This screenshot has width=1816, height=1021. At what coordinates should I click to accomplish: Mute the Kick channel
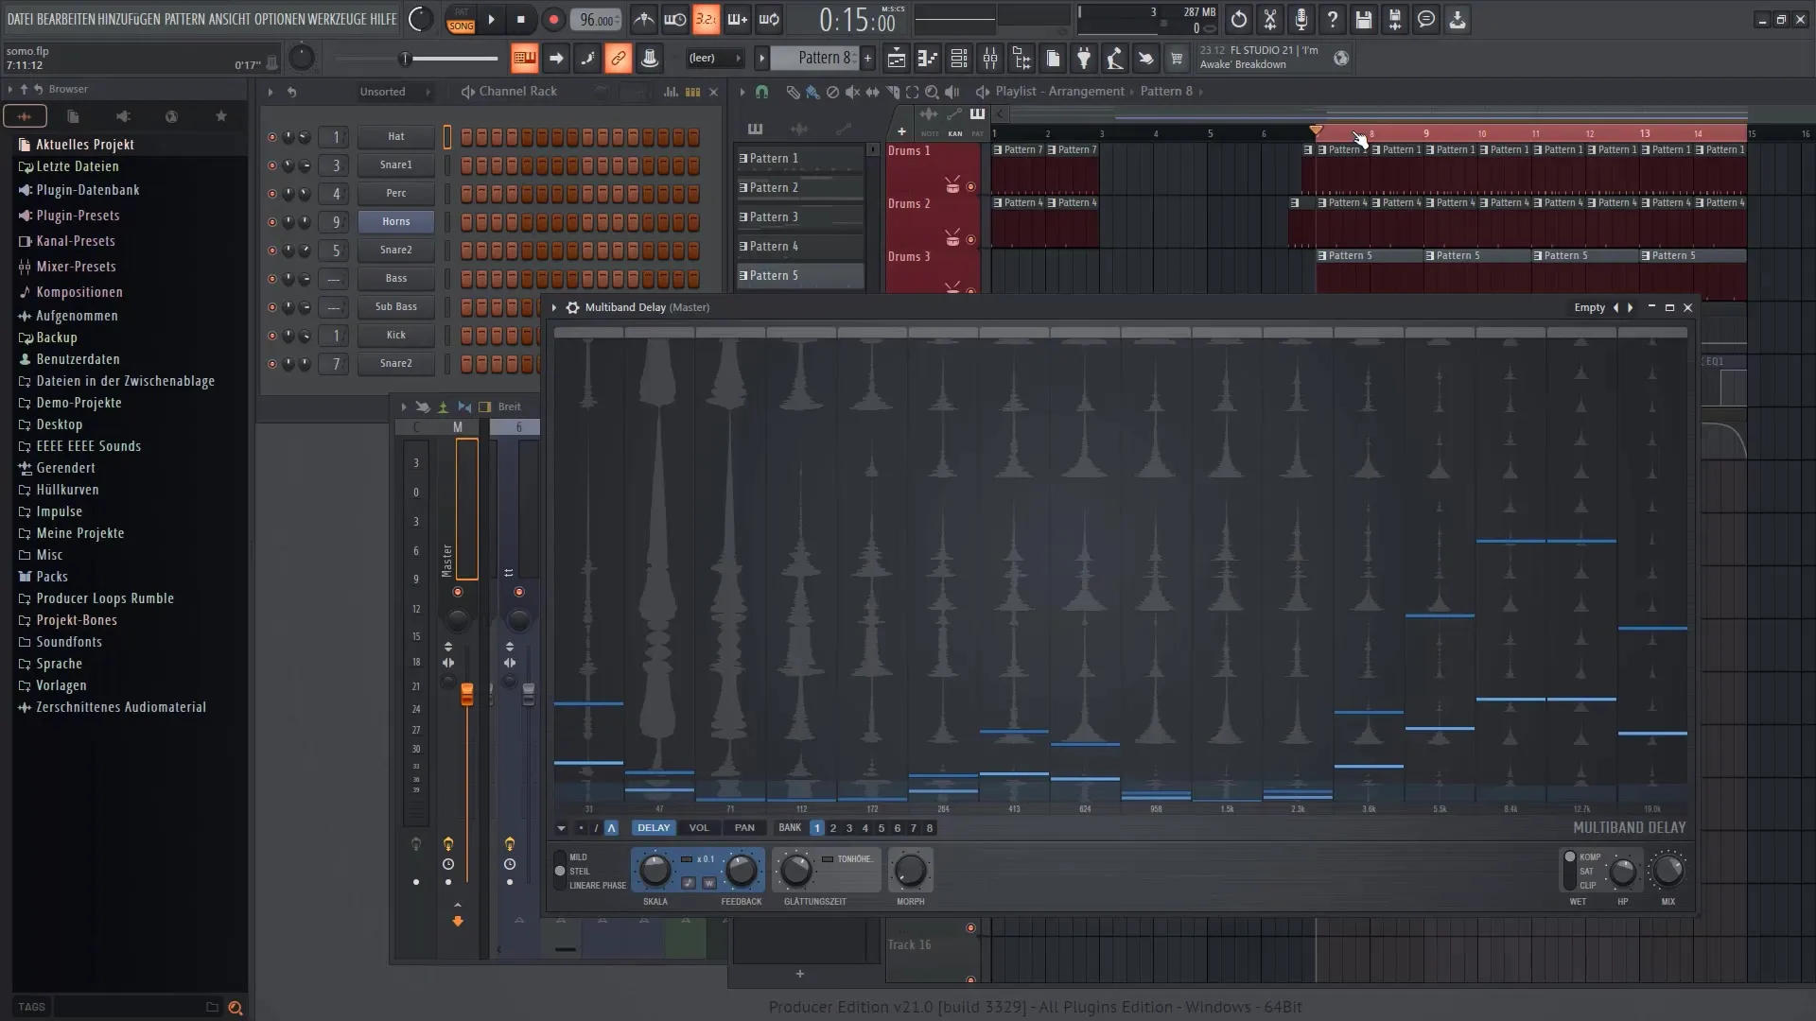click(x=272, y=336)
